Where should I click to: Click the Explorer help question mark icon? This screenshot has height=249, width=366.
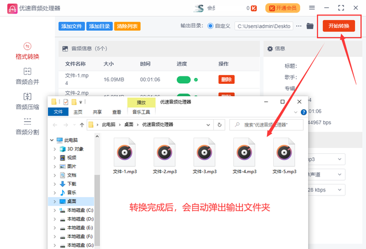coord(304,112)
